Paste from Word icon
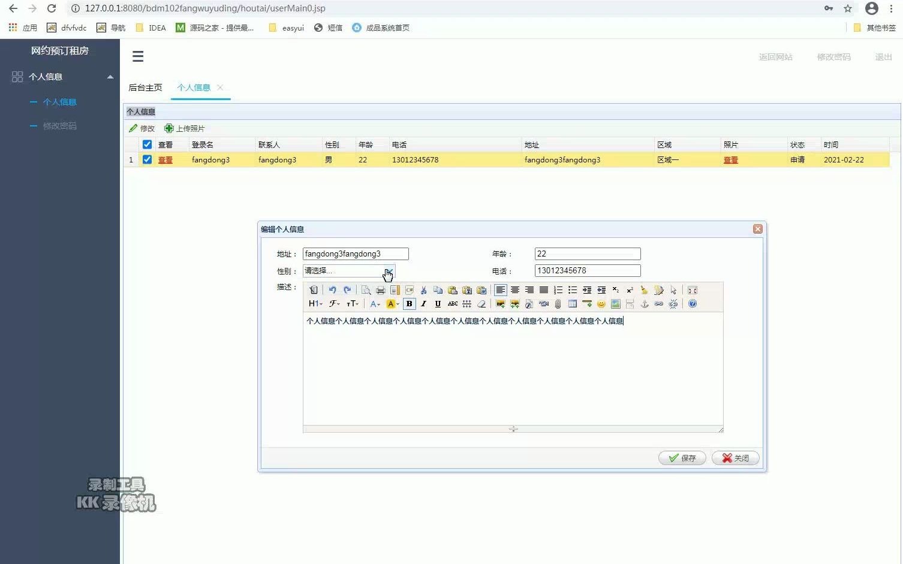 point(481,290)
